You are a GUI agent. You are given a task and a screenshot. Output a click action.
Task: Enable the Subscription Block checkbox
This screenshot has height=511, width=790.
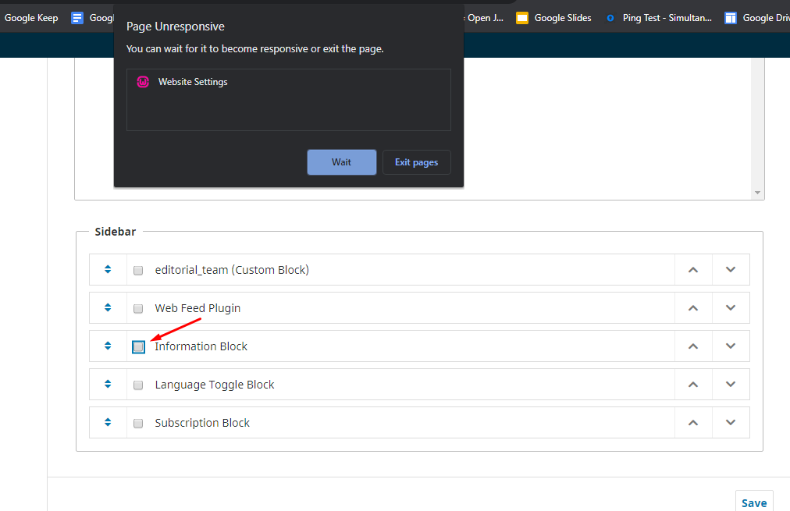tap(138, 424)
